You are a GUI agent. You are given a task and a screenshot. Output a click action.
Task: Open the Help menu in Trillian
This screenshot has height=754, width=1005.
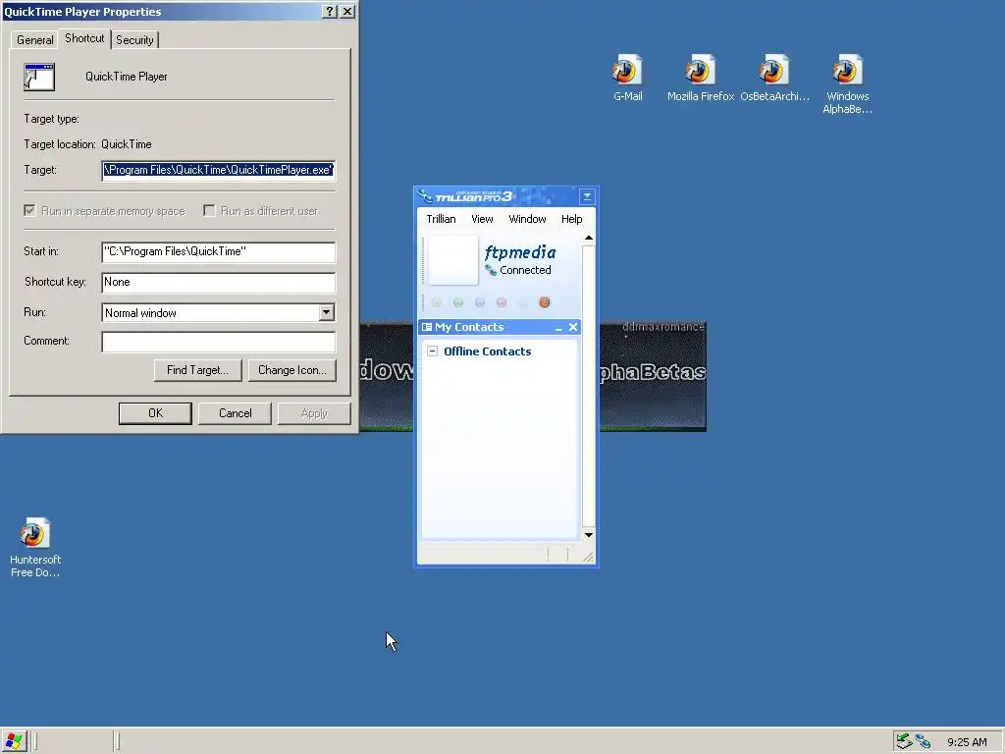pos(572,219)
